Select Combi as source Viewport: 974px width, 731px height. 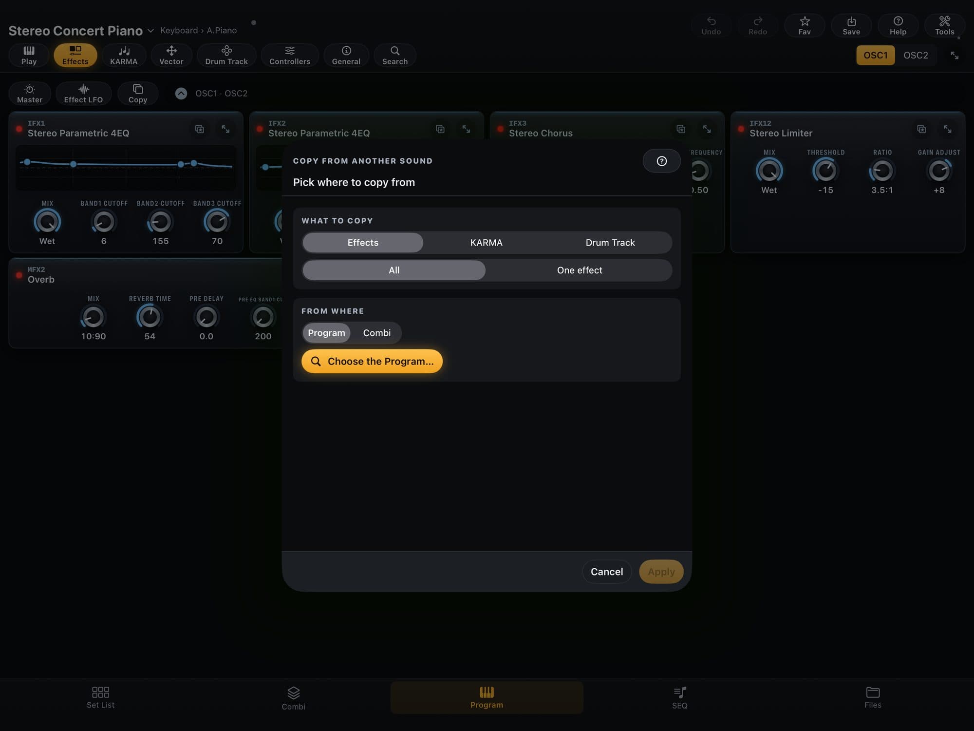377,333
